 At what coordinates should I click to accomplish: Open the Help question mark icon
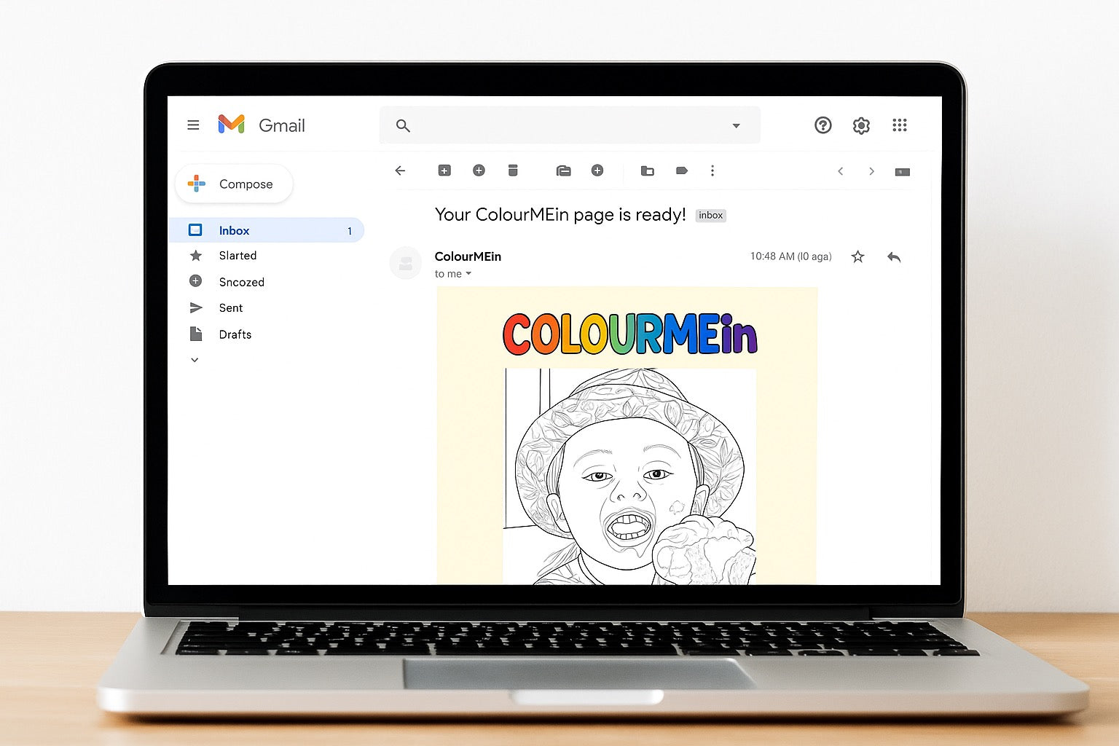click(x=822, y=125)
